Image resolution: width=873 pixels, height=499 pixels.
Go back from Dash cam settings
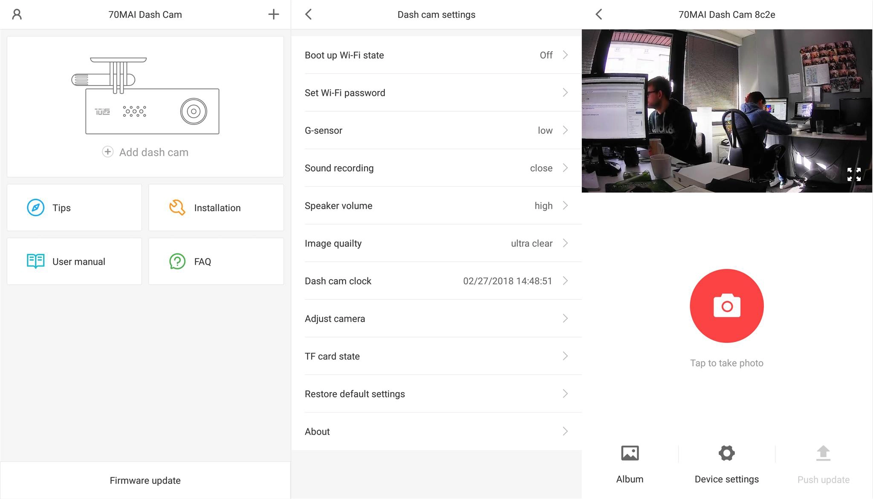[x=309, y=14]
